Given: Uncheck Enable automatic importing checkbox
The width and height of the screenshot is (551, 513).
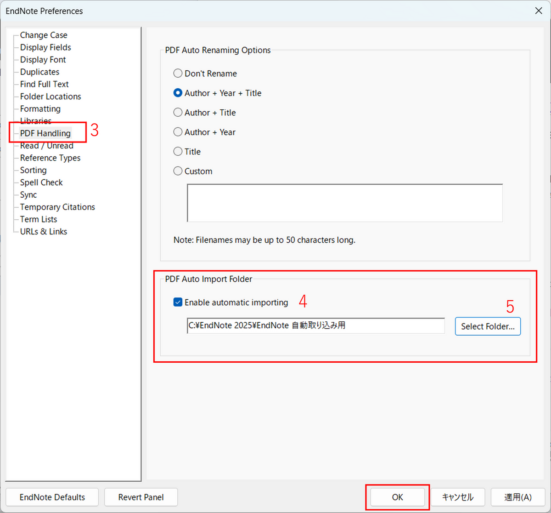Looking at the screenshot, I should coord(178,302).
